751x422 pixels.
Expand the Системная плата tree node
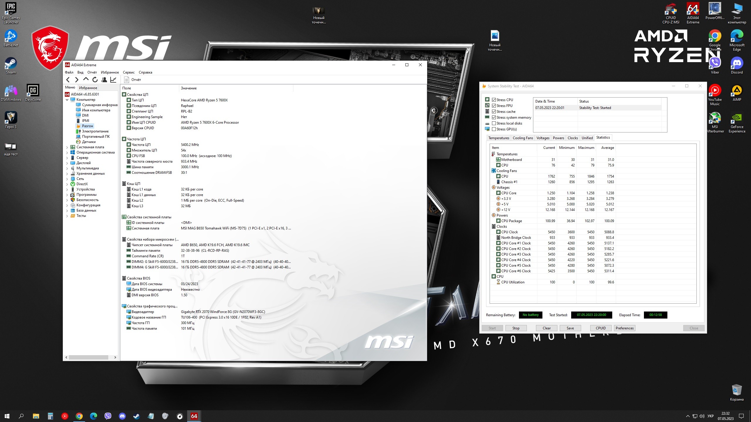coord(67,147)
